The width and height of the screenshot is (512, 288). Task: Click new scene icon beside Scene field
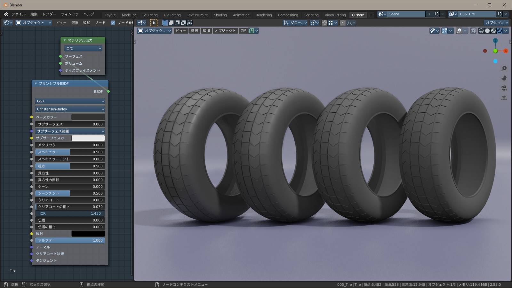pyautogui.click(x=436, y=14)
